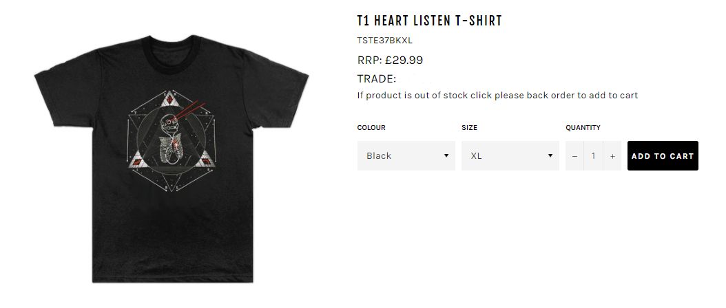
Task: Click the quantity number field
Action: tap(593, 156)
